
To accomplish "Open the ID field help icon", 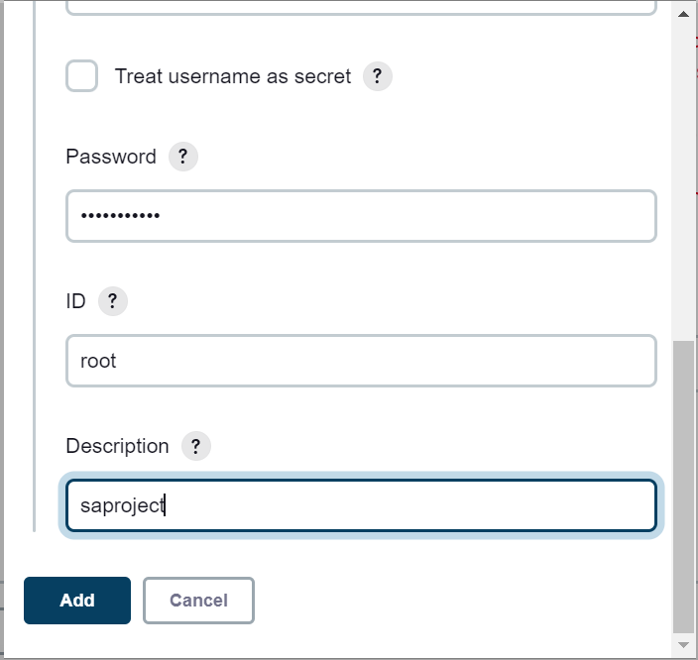I will (x=113, y=301).
